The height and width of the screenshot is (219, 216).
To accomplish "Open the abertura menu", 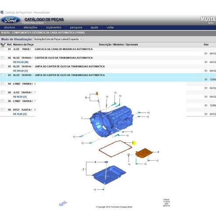I will point(10,28).
